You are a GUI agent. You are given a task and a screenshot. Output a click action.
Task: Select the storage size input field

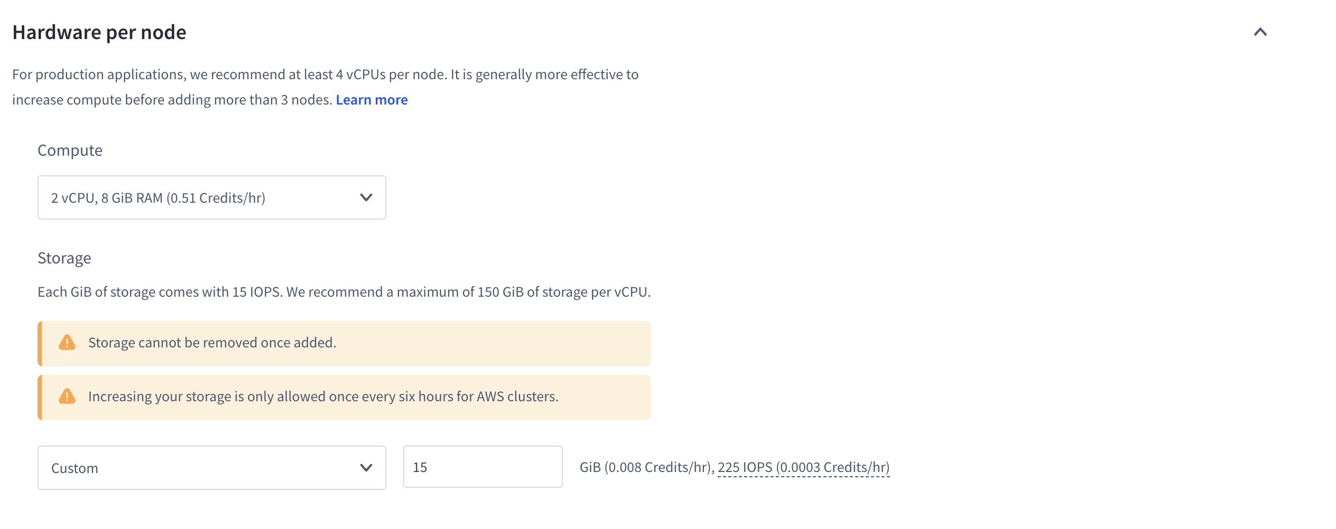coord(482,467)
